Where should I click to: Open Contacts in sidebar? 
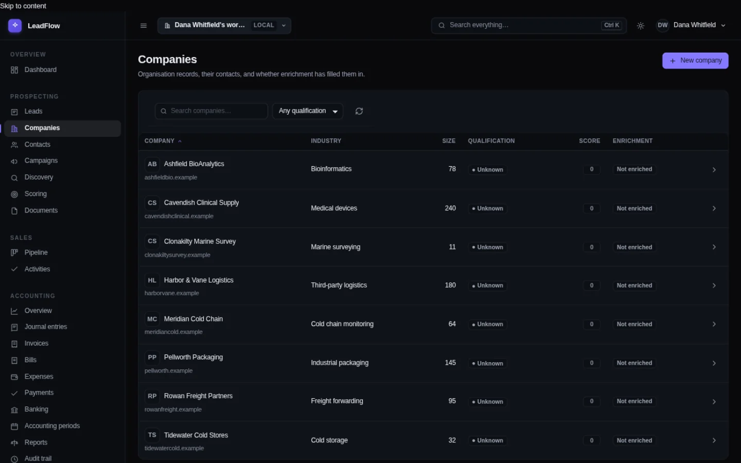point(63,145)
